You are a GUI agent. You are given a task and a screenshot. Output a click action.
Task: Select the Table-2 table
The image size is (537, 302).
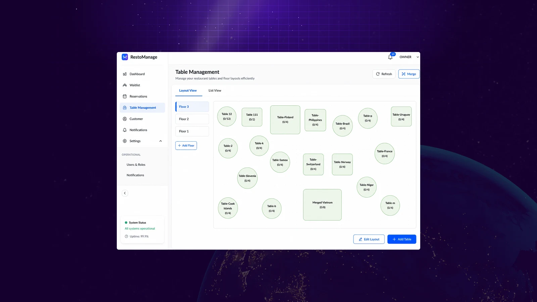(x=228, y=148)
